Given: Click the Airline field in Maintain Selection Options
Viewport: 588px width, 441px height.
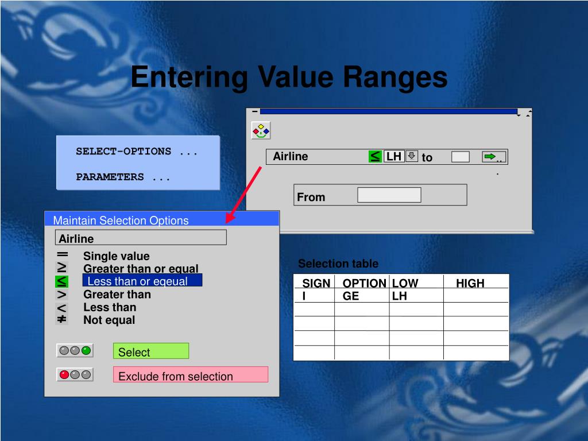Looking at the screenshot, I should point(141,238).
